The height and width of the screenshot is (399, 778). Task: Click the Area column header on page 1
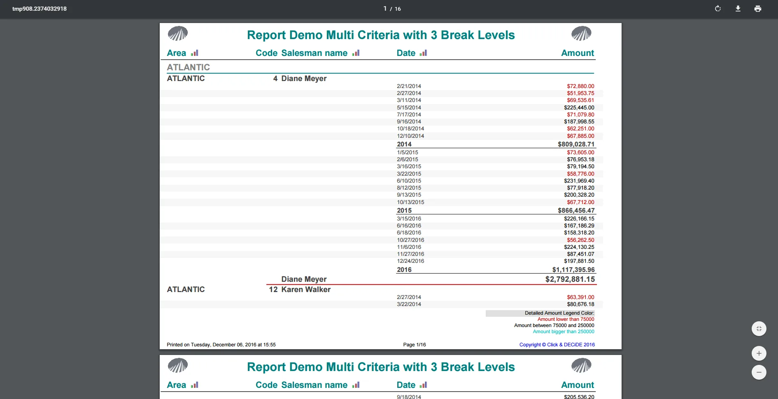click(x=177, y=53)
